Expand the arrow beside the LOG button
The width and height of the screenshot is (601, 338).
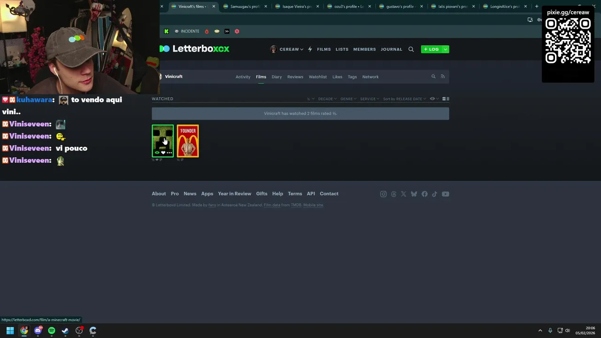pos(445,49)
